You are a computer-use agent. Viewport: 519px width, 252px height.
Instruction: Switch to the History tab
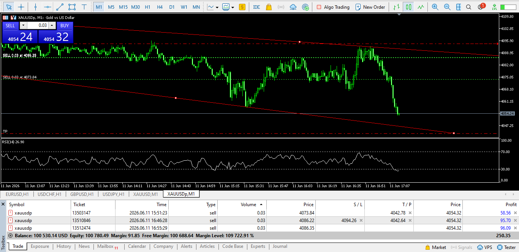coord(64,246)
